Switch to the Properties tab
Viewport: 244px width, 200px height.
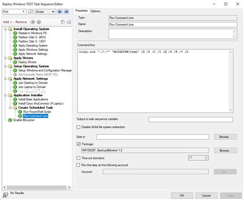[81, 11]
